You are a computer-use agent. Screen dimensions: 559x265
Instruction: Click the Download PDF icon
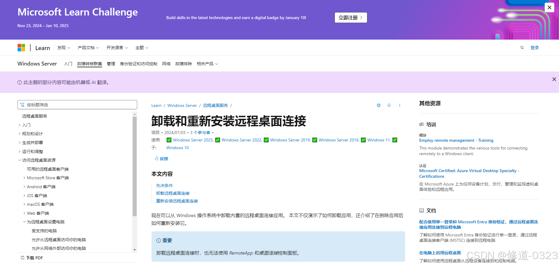[x=23, y=258]
